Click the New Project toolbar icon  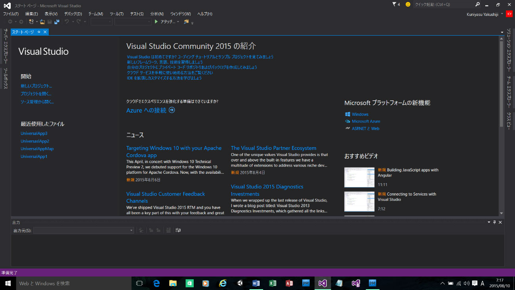pyautogui.click(x=31, y=22)
